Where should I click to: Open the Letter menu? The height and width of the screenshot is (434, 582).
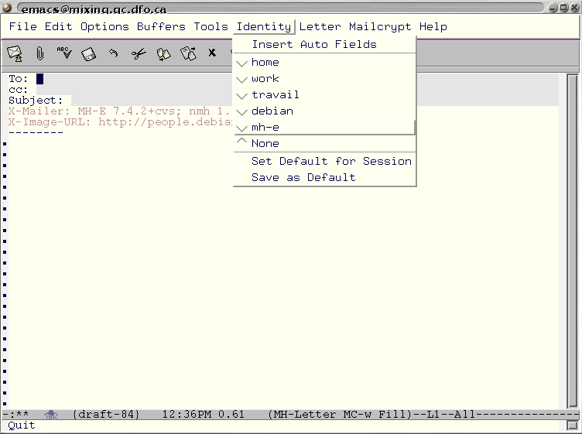pyautogui.click(x=320, y=27)
